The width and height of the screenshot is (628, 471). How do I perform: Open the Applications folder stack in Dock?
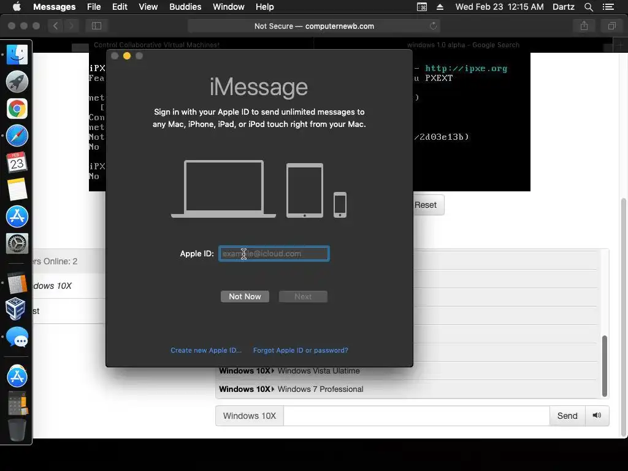[17, 376]
